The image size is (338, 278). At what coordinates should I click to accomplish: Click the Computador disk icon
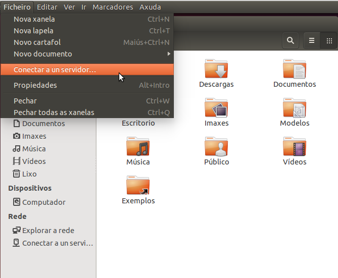16,202
